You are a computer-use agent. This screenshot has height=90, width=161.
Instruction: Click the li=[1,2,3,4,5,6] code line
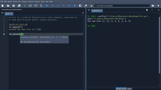click(x=18, y=24)
